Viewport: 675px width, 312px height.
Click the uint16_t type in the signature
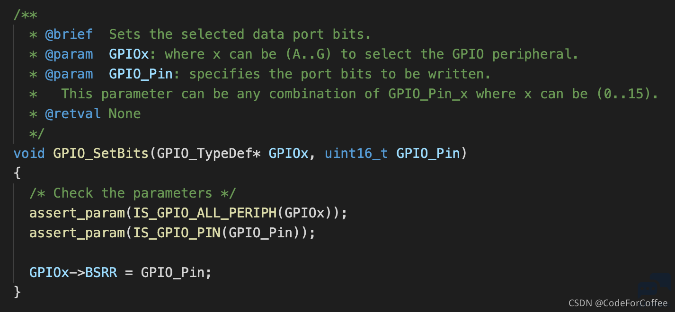coord(356,153)
